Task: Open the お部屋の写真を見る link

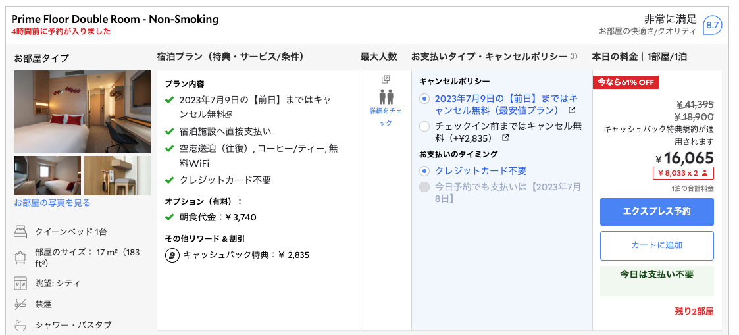Action: pos(52,203)
